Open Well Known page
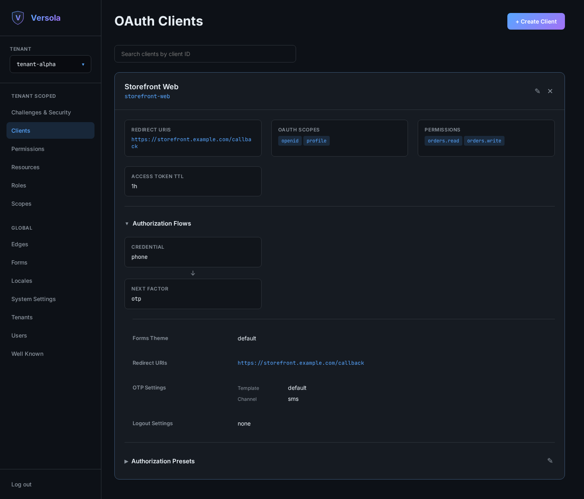 coord(50,354)
